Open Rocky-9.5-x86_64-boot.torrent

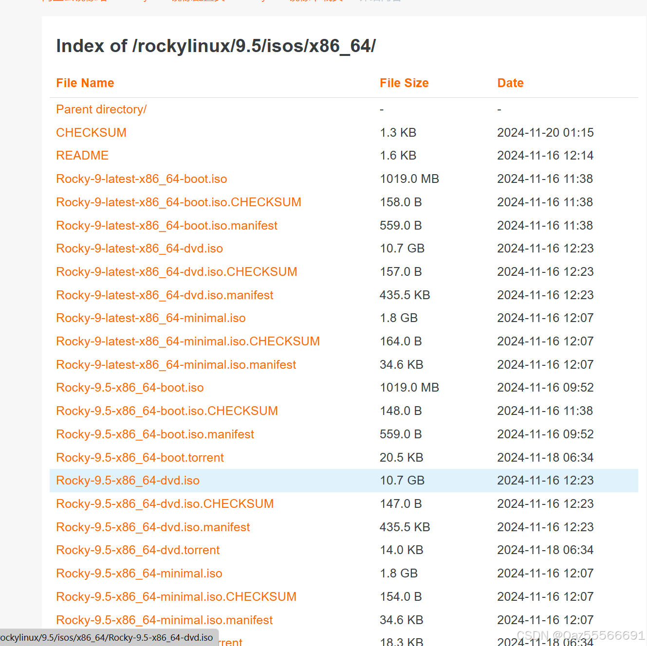(140, 457)
